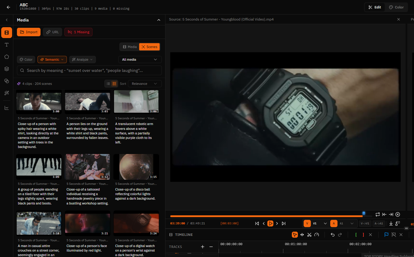The image size is (414, 257).
Task: Set red out-point bracket
Action: [363, 235]
